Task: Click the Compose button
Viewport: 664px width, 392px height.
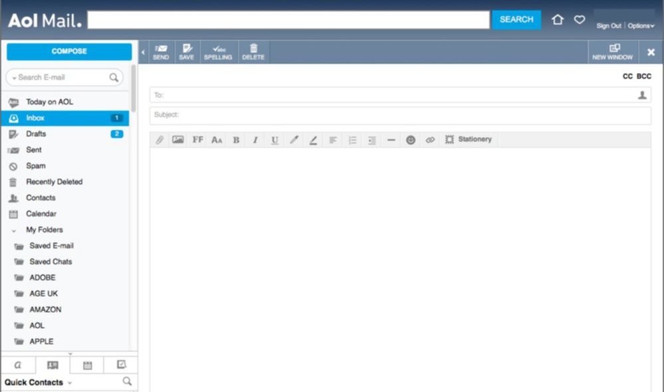Action: click(x=69, y=51)
